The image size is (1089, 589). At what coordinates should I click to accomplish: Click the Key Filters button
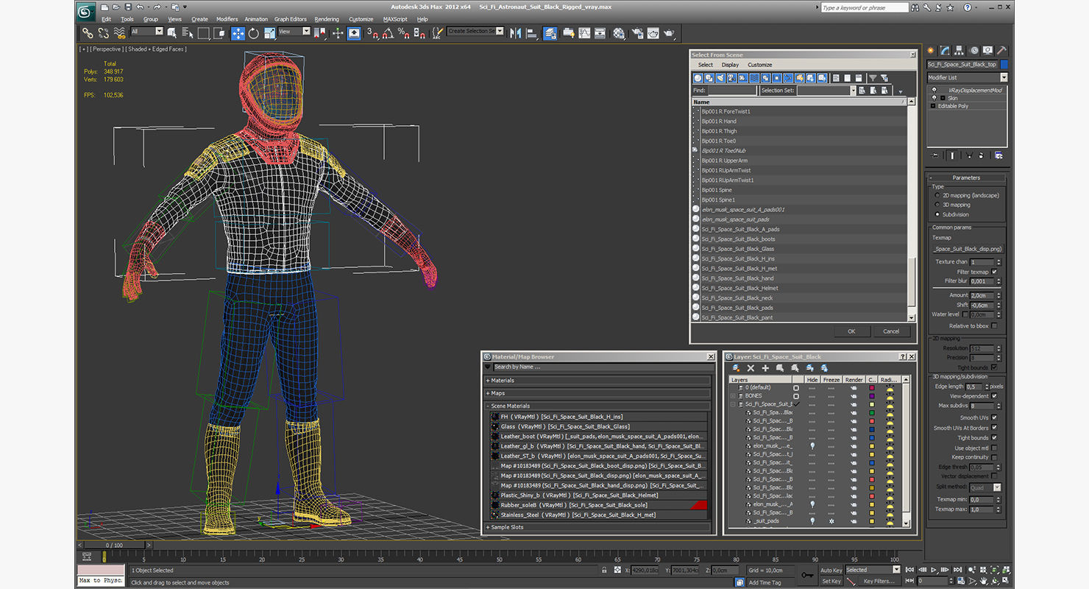pos(879,581)
